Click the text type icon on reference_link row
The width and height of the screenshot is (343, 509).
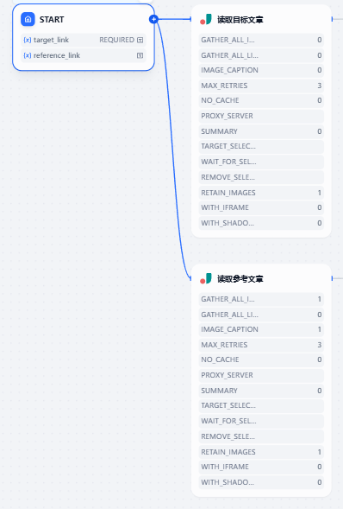coord(140,55)
